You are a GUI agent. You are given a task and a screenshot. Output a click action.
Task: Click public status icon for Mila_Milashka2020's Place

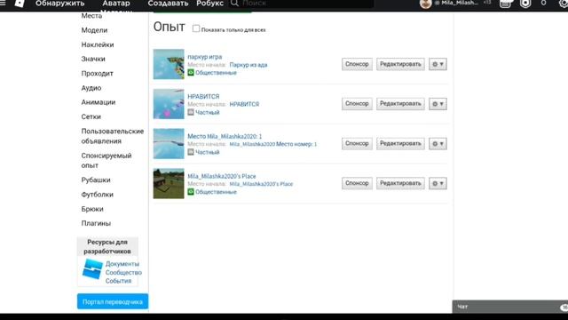[191, 192]
